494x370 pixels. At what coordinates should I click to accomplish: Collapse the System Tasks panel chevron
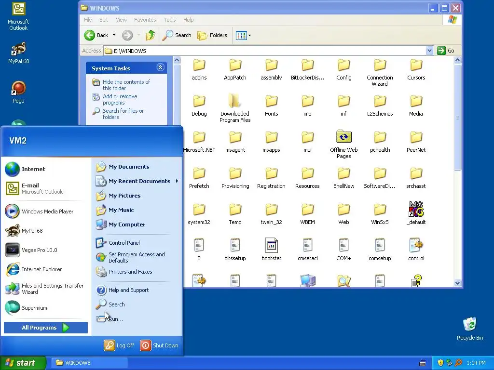160,67
